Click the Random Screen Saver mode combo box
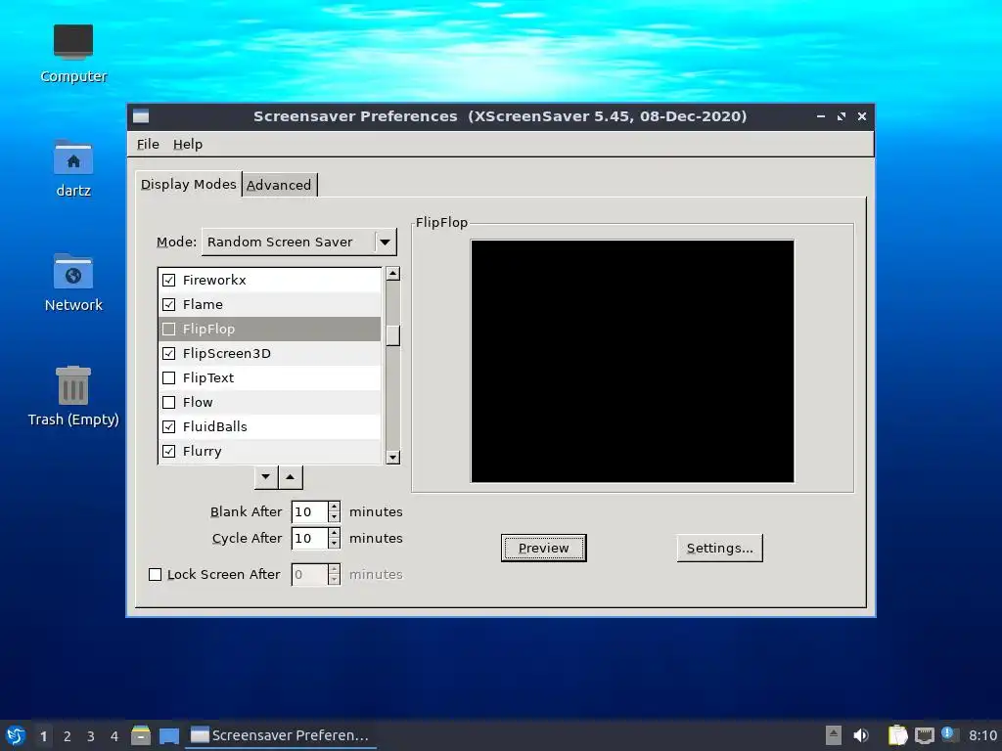The height and width of the screenshot is (751, 1002). click(299, 243)
